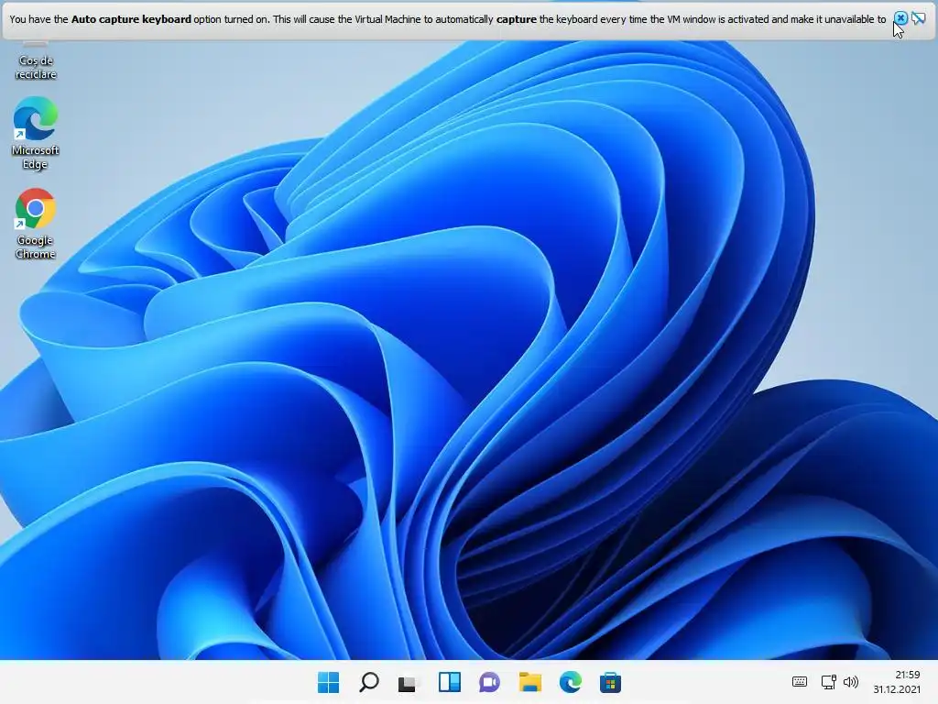Image resolution: width=938 pixels, height=704 pixels.
Task: Open the network status tray icon
Action: click(x=828, y=682)
